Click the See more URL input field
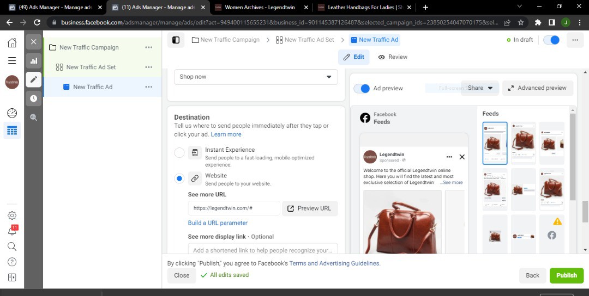Viewport: 589px width, 296px height. pos(233,208)
